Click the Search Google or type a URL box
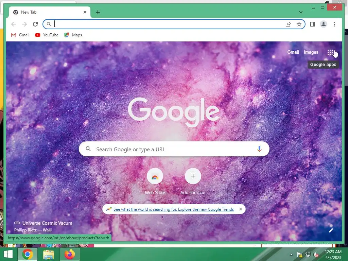The width and height of the screenshot is (348, 261). [x=174, y=149]
